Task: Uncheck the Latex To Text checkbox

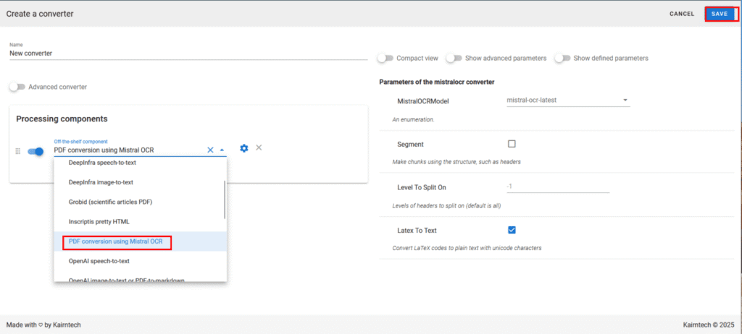Action: (x=512, y=230)
